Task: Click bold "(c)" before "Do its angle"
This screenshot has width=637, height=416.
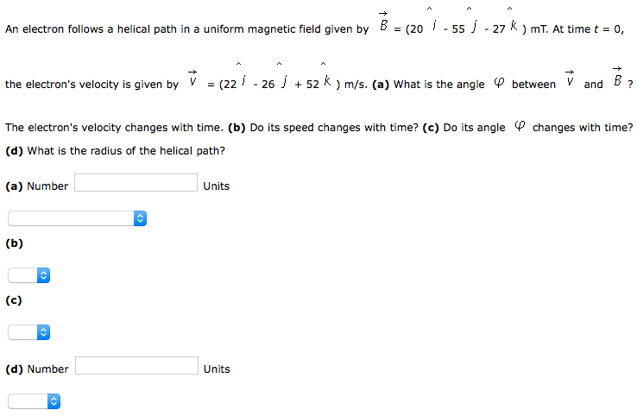Action: tap(431, 128)
